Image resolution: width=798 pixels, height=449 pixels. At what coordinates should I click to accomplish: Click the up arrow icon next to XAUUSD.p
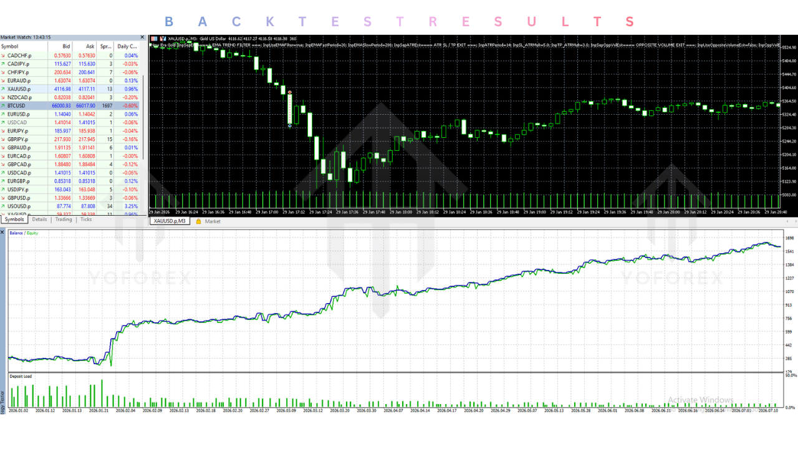point(4,89)
